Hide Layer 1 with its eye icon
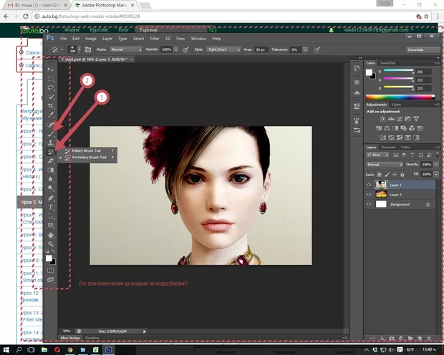This screenshot has width=444, height=355. click(x=370, y=184)
